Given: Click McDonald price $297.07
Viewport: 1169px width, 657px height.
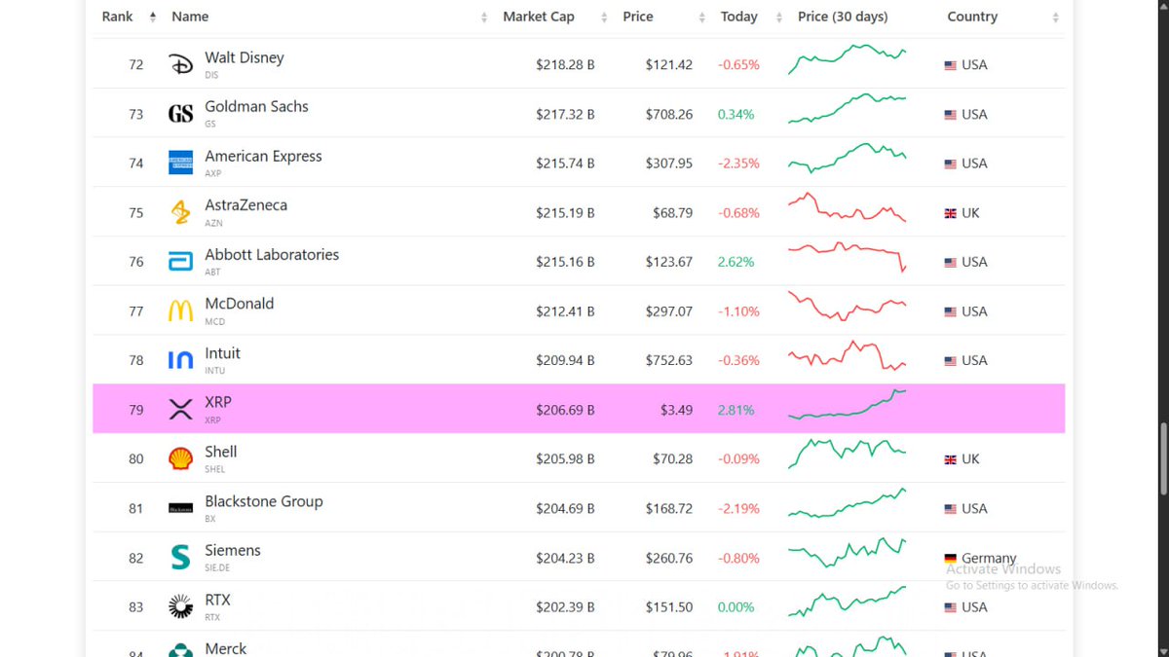Looking at the screenshot, I should coord(669,311).
